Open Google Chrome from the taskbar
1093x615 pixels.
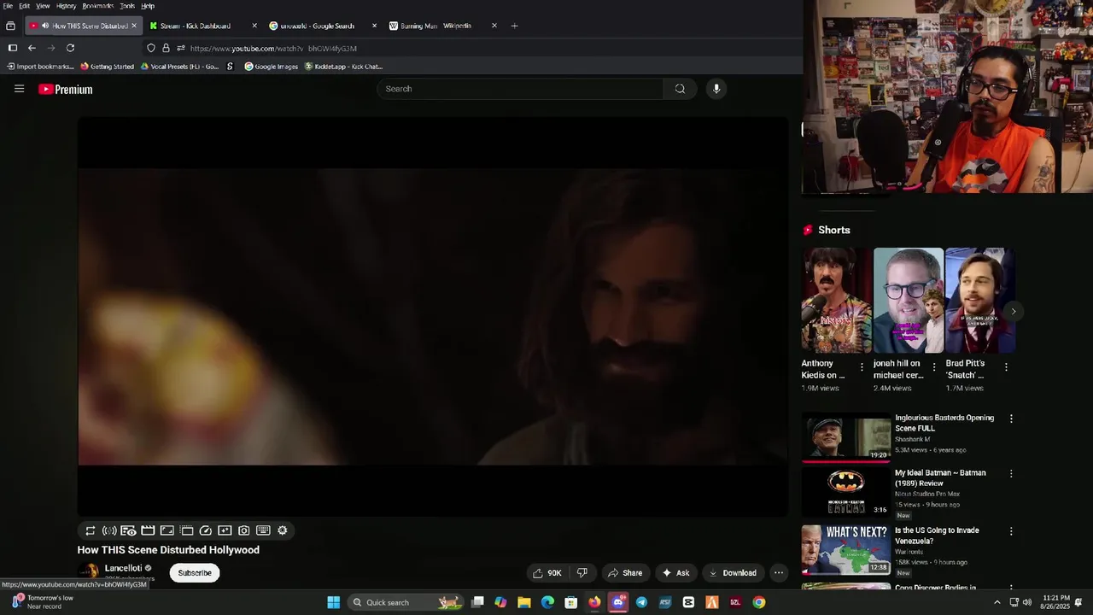pos(758,602)
